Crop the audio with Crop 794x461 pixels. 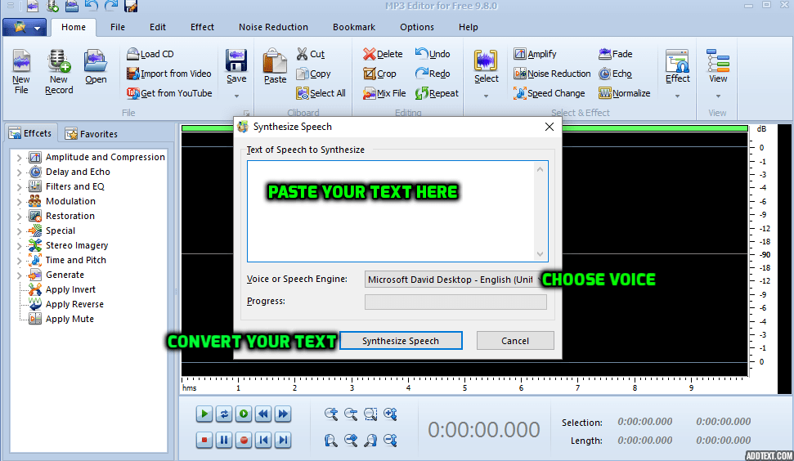point(379,74)
